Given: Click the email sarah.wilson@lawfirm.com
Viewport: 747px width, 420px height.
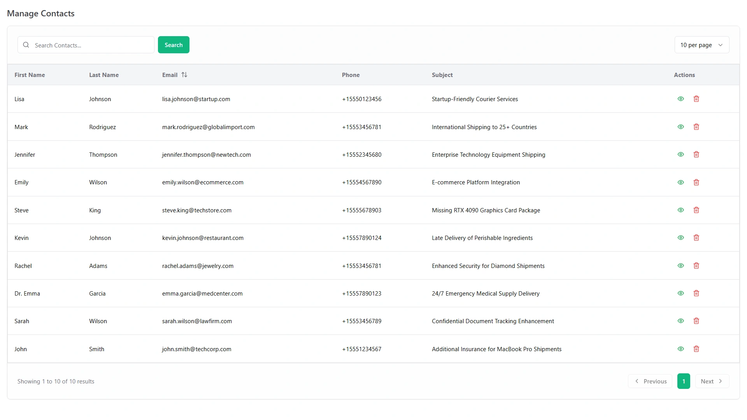Looking at the screenshot, I should (x=197, y=321).
